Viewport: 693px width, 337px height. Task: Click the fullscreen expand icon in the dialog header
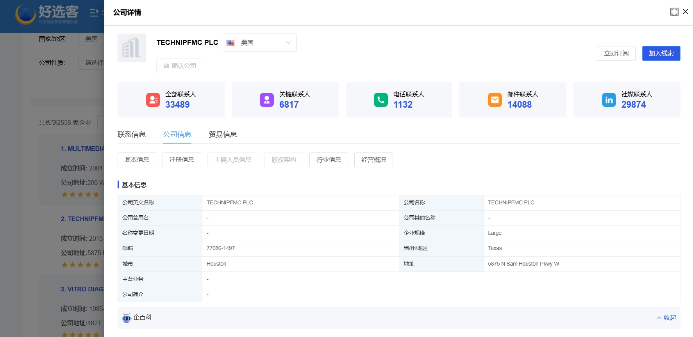pyautogui.click(x=674, y=12)
